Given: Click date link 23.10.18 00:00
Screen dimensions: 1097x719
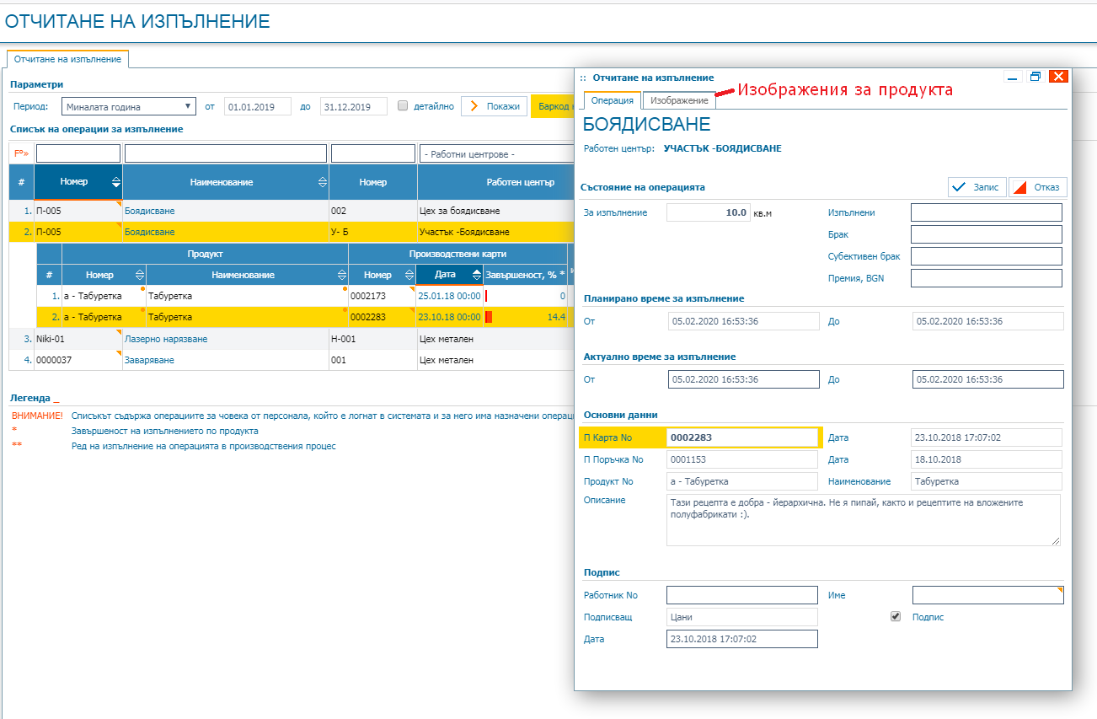Looking at the screenshot, I should click(449, 317).
